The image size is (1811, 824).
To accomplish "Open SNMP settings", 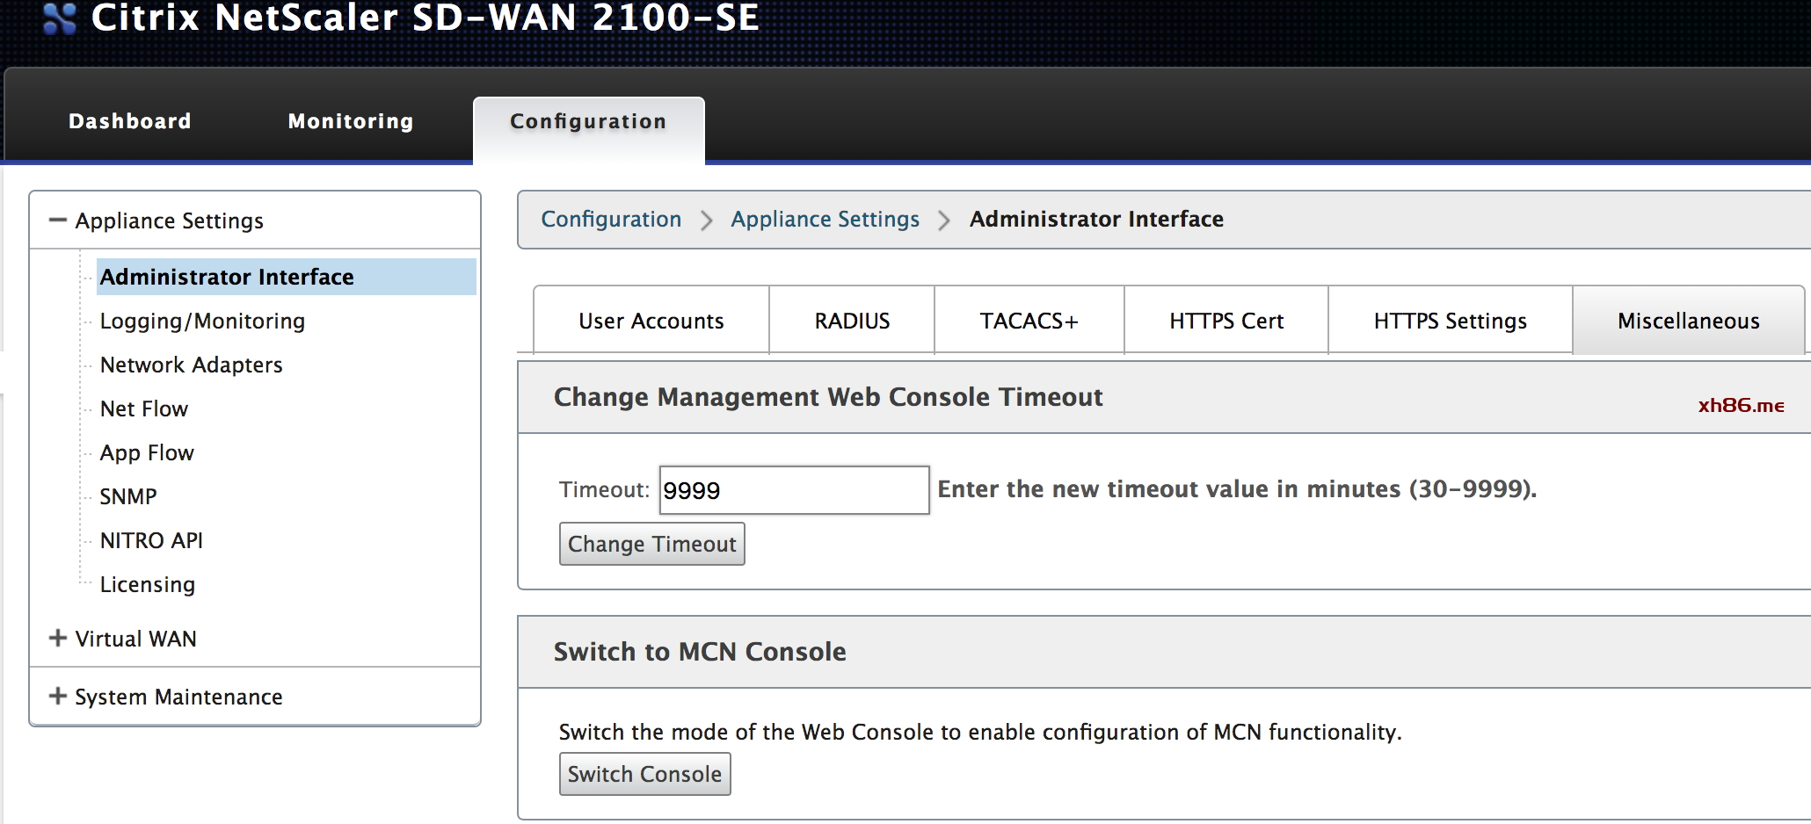I will (x=128, y=496).
